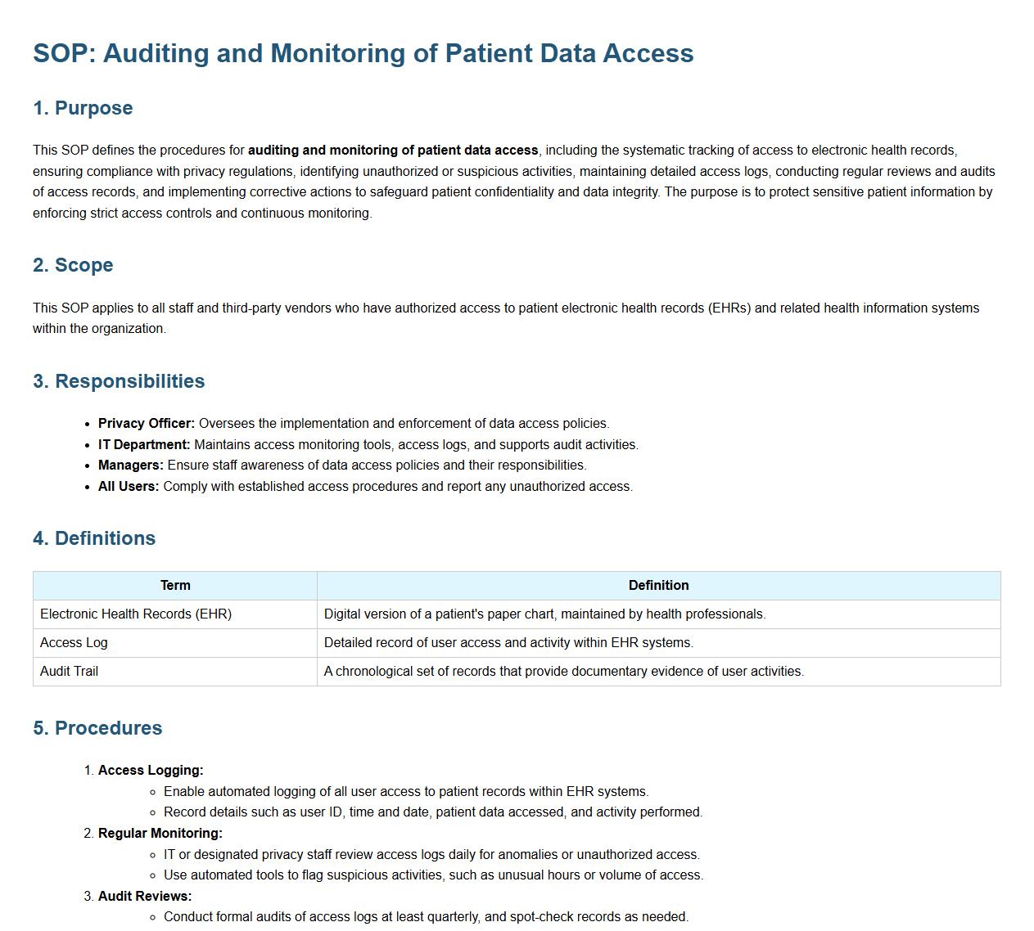Click the "Term" table column header
The width and height of the screenshot is (1034, 931).
pos(175,586)
